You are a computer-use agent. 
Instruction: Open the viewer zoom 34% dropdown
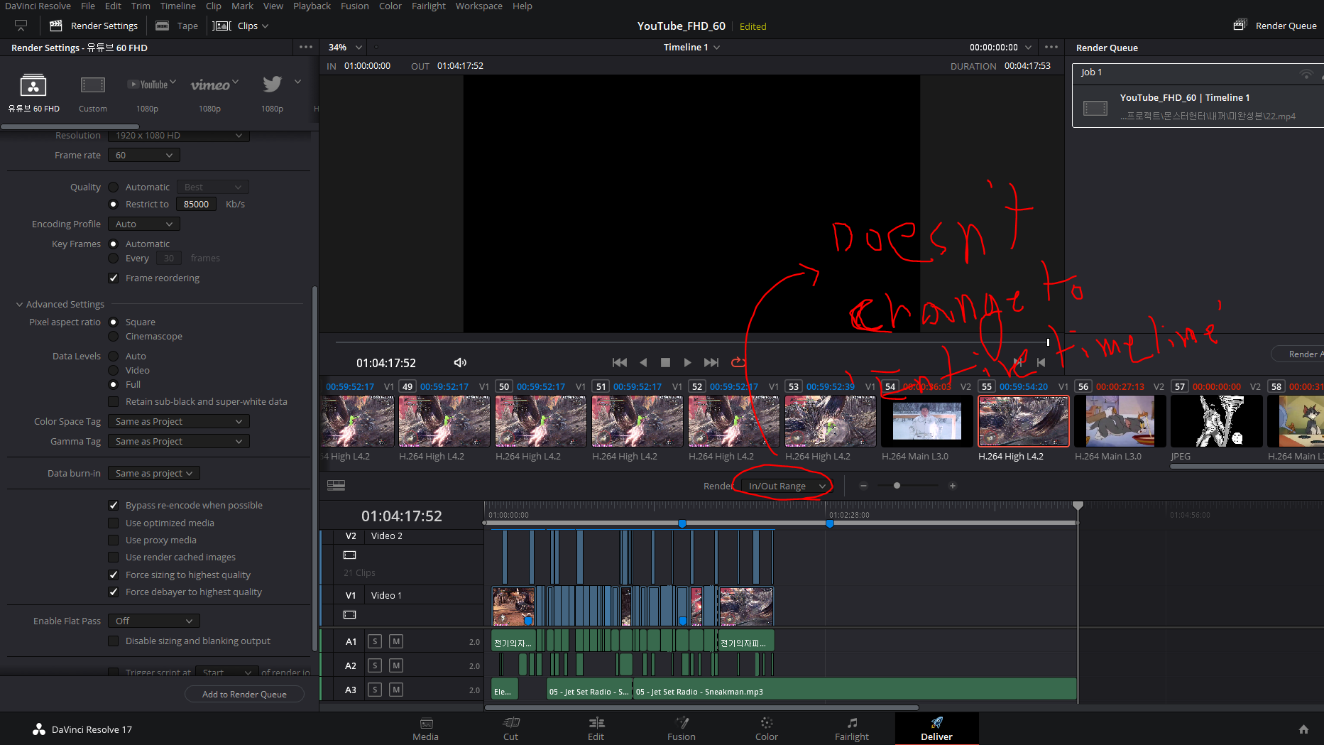[345, 47]
